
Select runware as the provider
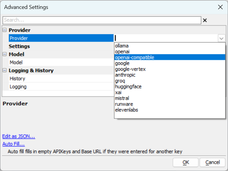pyautogui.click(x=170, y=104)
